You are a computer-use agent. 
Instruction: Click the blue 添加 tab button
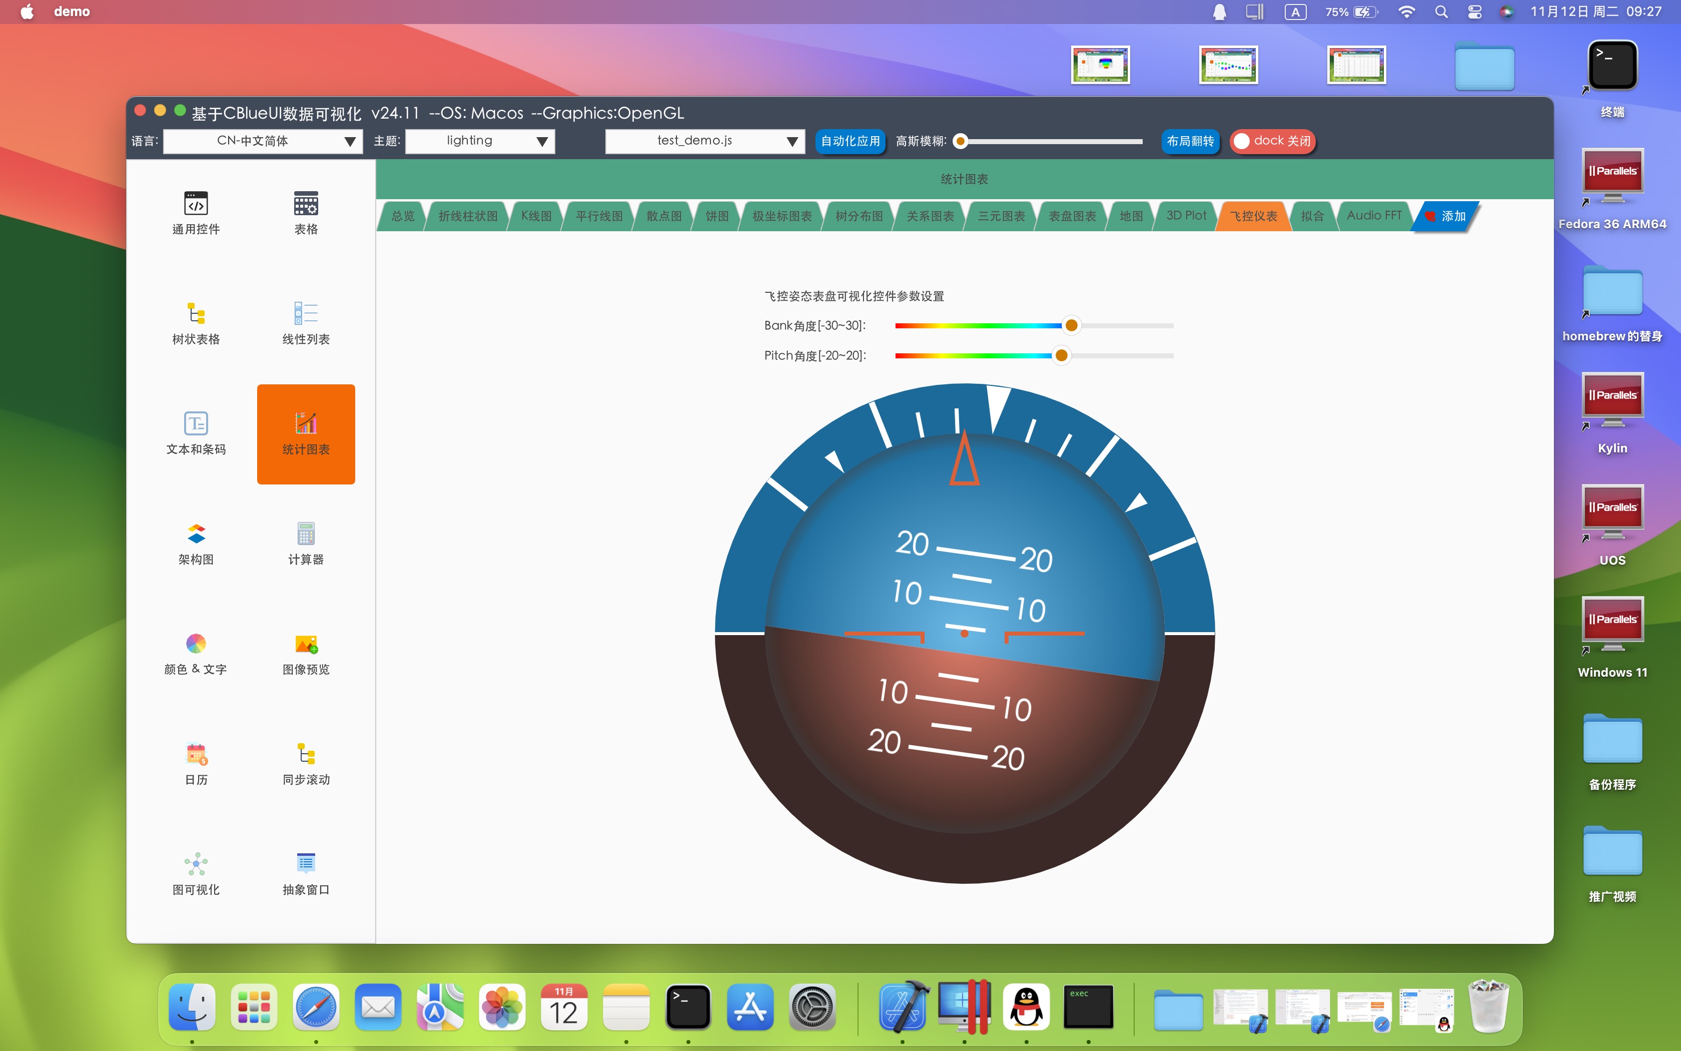[x=1445, y=216]
